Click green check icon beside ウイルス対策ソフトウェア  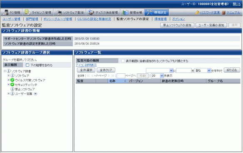(x=12, y=80)
